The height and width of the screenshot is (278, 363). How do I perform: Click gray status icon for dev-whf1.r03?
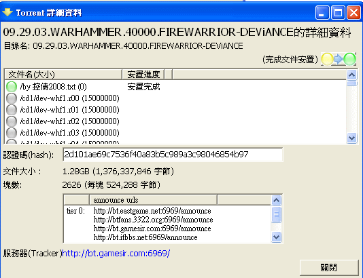coord(12,133)
